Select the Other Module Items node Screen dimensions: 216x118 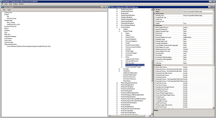(x=10, y=44)
